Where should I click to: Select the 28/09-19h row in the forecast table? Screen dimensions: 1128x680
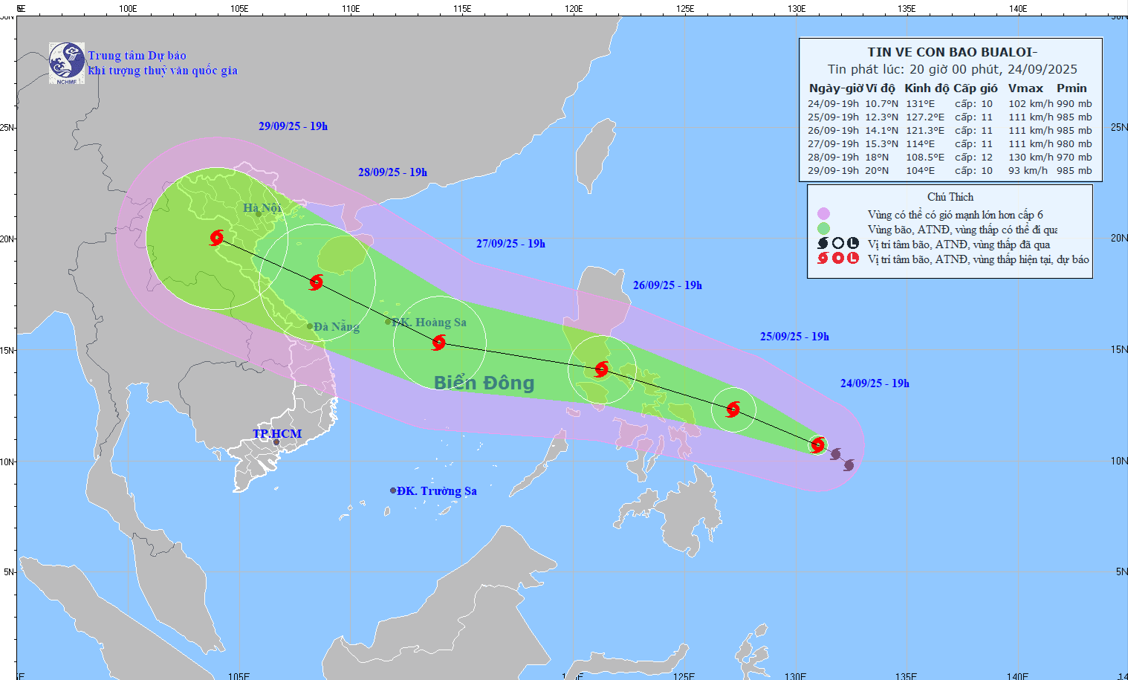(x=950, y=158)
